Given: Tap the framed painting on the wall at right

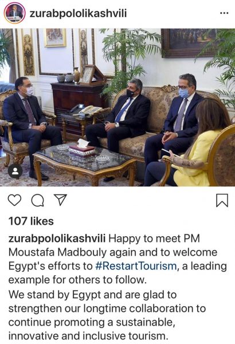Looking at the screenshot, I should (x=191, y=43).
